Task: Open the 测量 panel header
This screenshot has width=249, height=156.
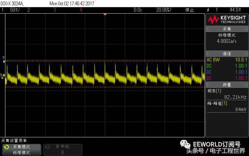Action: click(x=227, y=85)
